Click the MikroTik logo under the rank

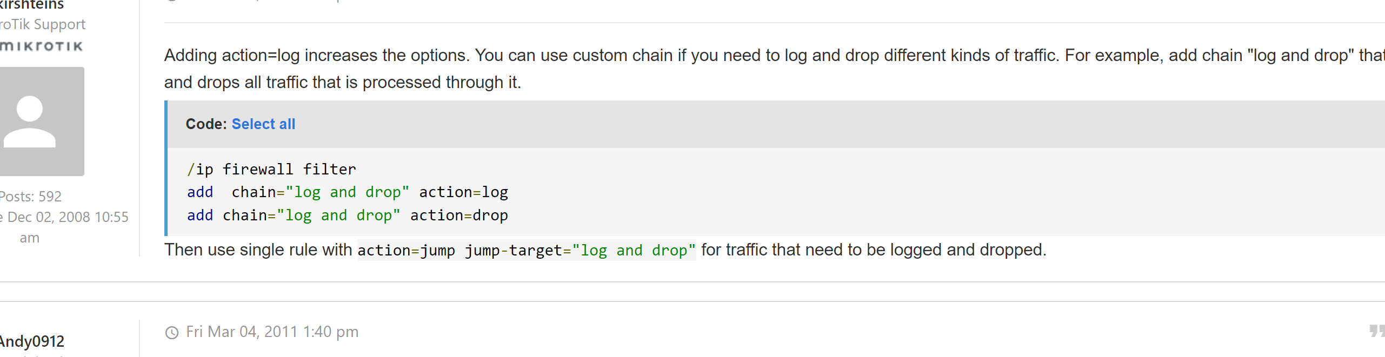coord(41,46)
